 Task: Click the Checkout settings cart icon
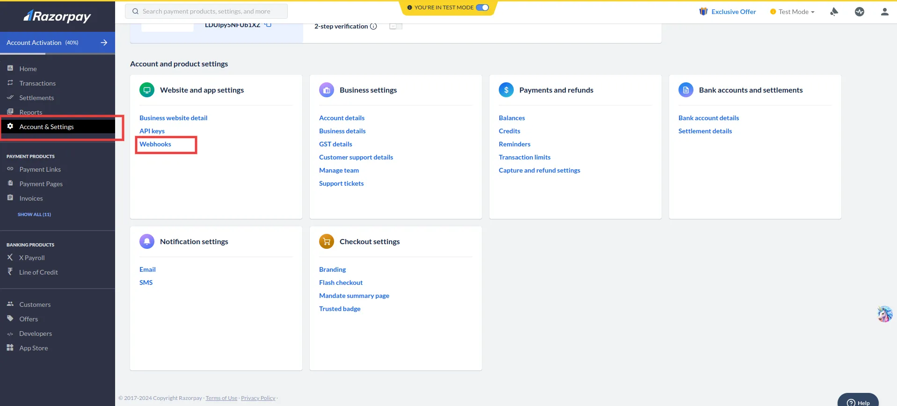[x=327, y=241]
